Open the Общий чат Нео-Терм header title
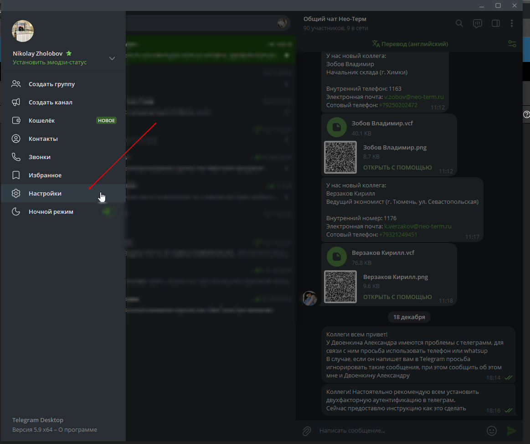This screenshot has height=444, width=530. (334, 19)
